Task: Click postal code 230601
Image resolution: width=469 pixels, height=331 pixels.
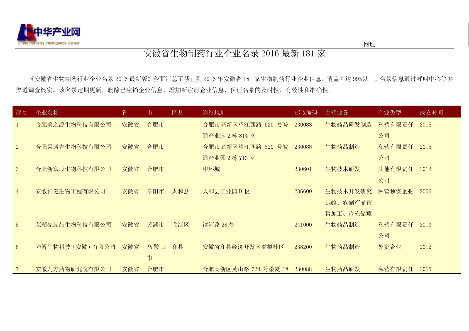Action: click(303, 169)
